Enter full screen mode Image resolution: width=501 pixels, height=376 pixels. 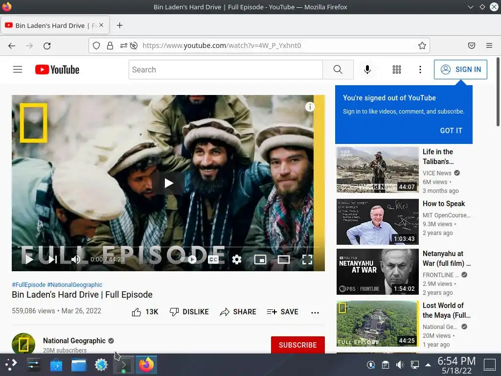pyautogui.click(x=307, y=259)
